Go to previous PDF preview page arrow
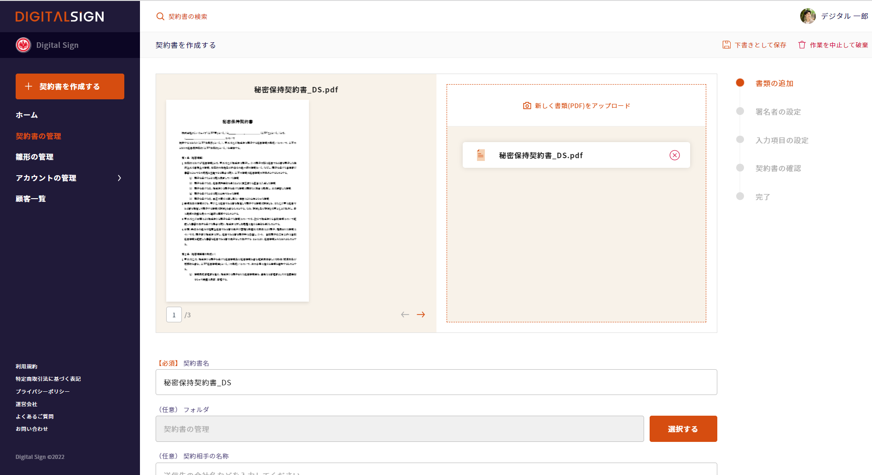Screen dimensions: 872x475 [405, 315]
